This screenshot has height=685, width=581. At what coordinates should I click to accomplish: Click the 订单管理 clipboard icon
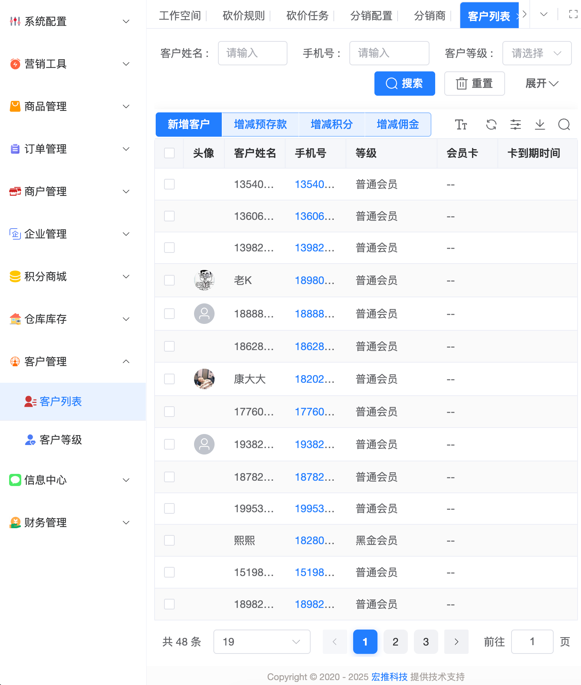(x=15, y=149)
